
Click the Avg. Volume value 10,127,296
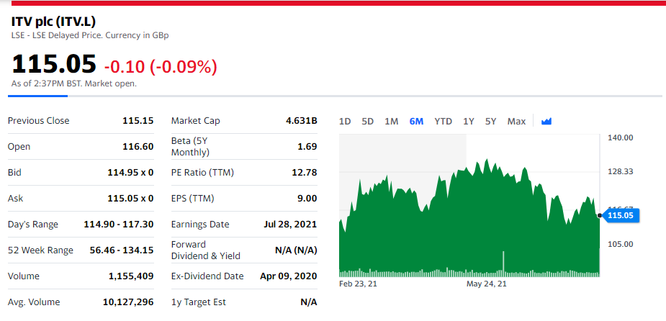tap(128, 302)
